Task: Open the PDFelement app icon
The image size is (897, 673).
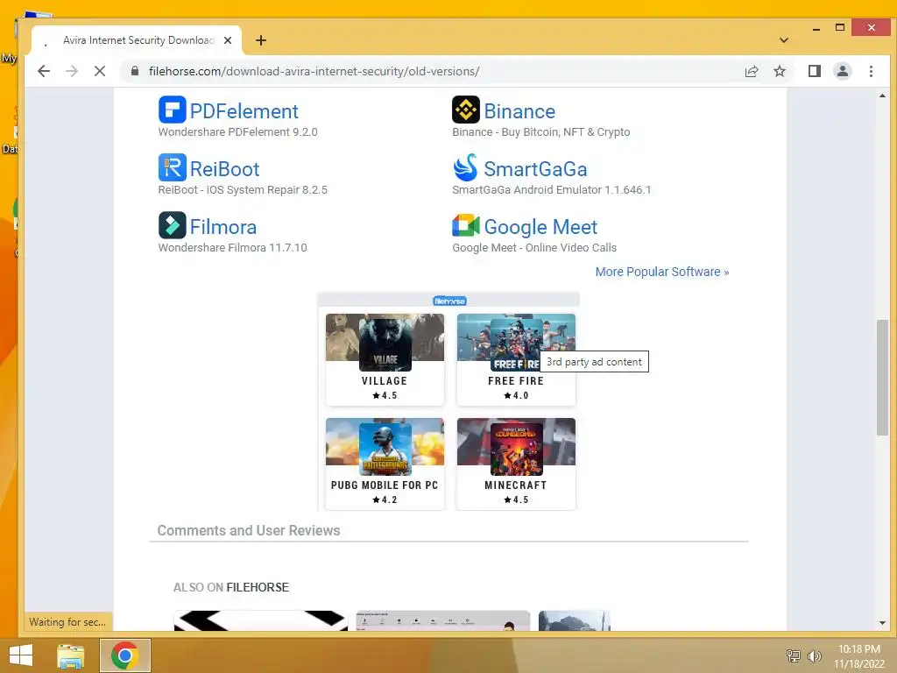Action: pos(173,110)
